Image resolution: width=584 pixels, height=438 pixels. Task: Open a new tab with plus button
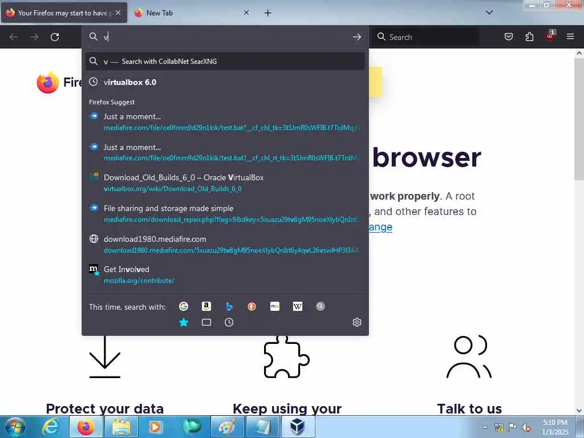(268, 13)
